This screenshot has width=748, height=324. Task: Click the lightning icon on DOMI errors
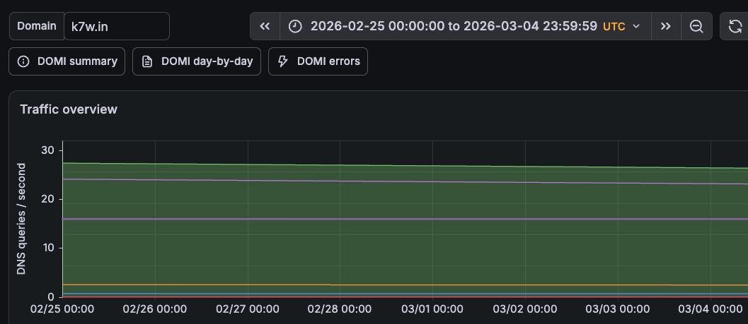pyautogui.click(x=283, y=61)
